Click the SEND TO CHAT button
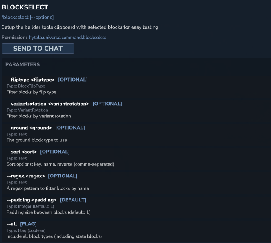The height and width of the screenshot is (243, 271). coord(38,49)
